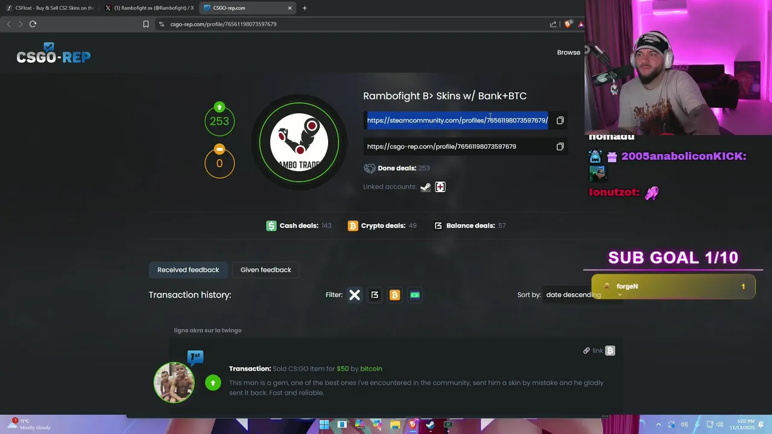The image size is (772, 434).
Task: Open File Explorer from the taskbar
Action: [395, 425]
